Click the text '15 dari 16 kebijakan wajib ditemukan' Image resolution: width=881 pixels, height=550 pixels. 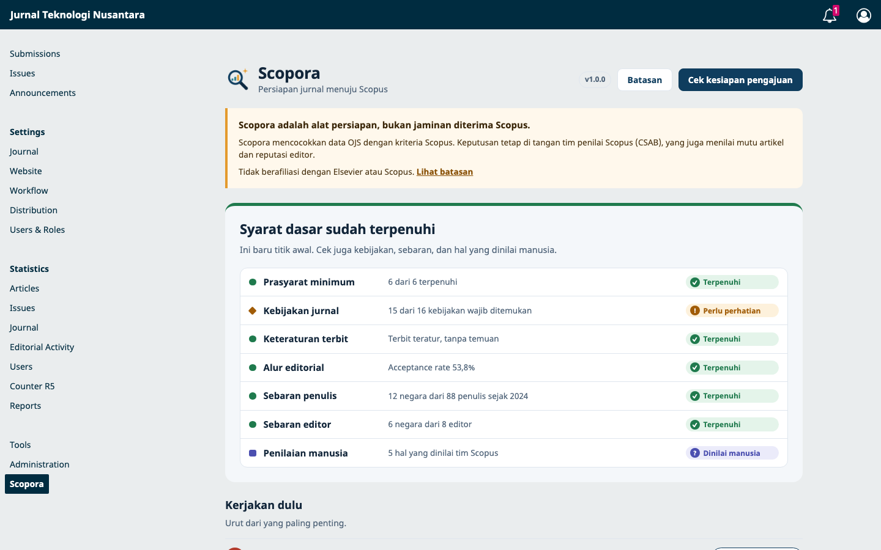point(460,310)
